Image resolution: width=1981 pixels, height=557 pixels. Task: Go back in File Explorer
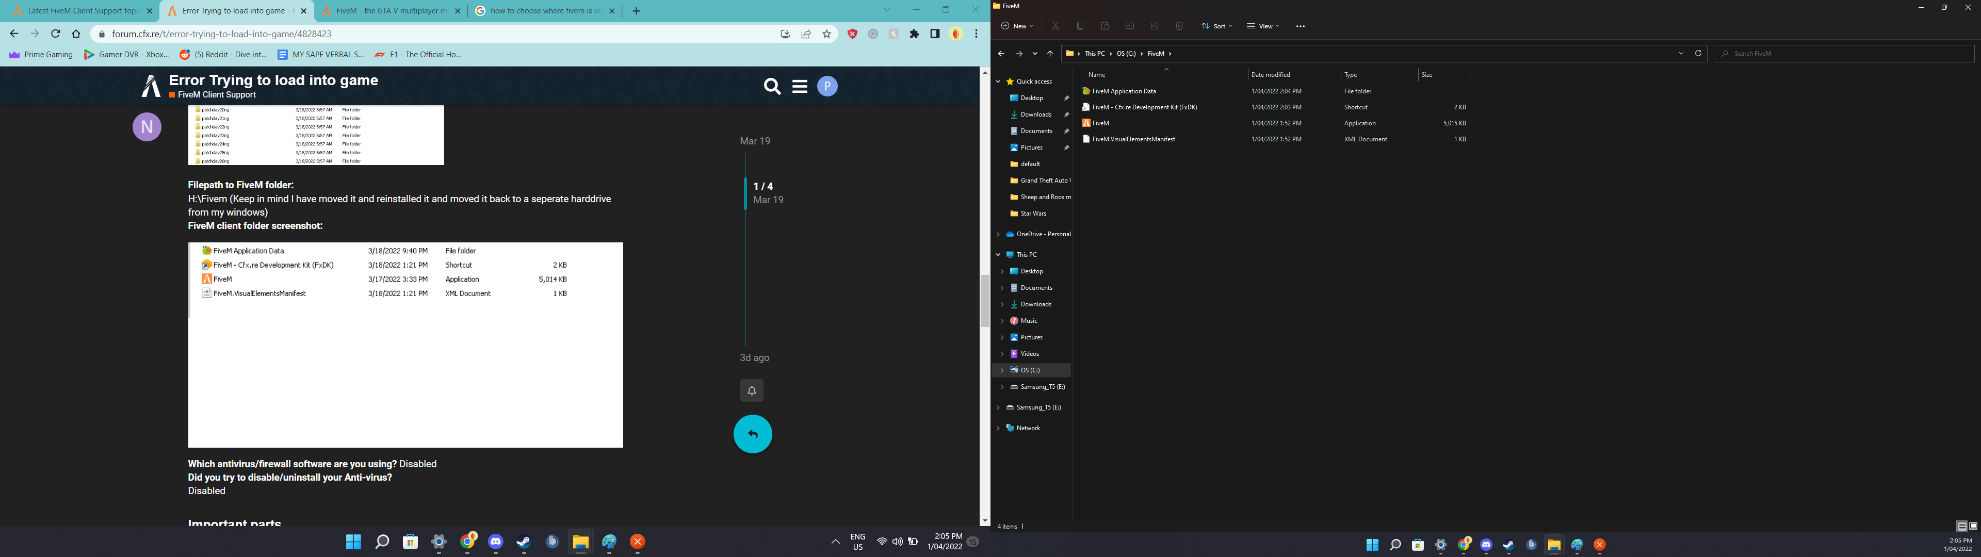pos(1001,54)
